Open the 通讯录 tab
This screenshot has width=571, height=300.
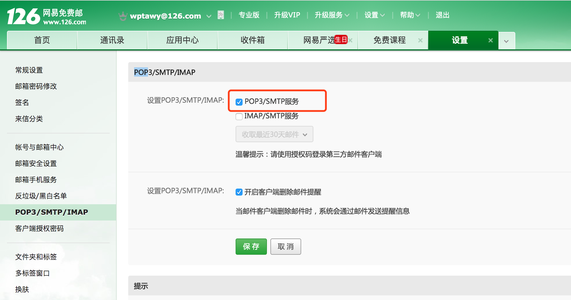[x=112, y=40]
